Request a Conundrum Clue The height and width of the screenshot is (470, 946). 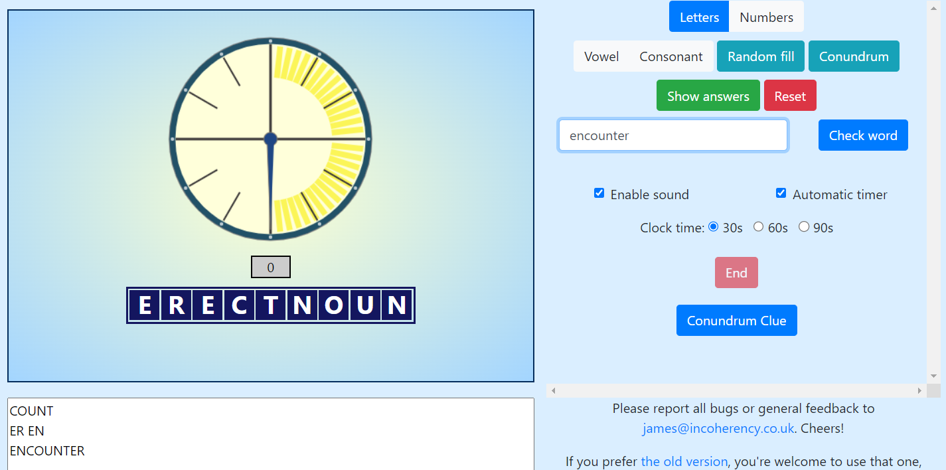[x=736, y=321]
